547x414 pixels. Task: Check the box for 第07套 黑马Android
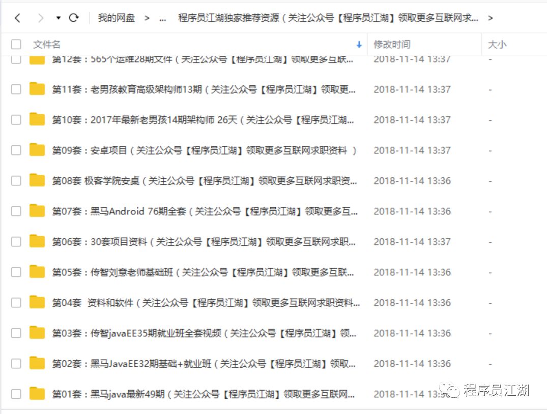tap(16, 211)
